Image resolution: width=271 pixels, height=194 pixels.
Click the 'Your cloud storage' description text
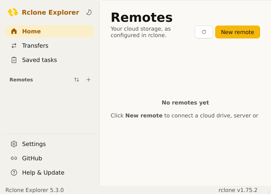pos(141,32)
